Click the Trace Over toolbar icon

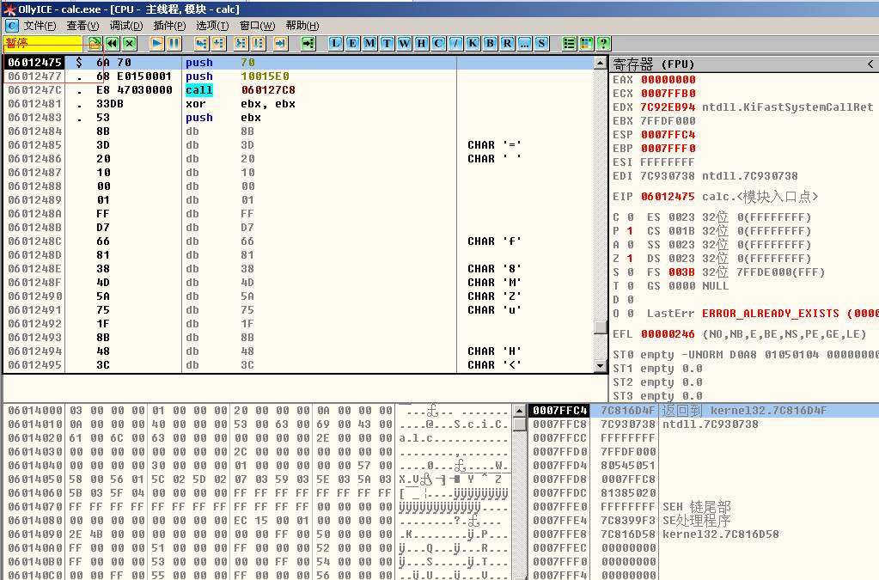click(x=258, y=43)
